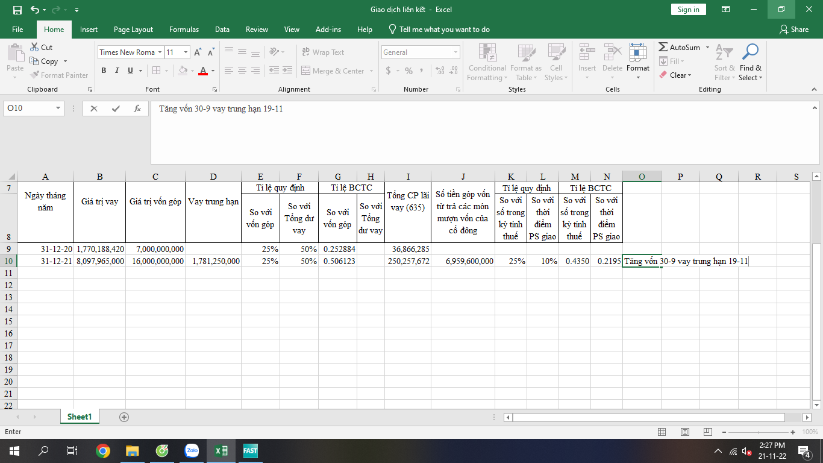
Task: Toggle Italic formatting
Action: [117, 71]
